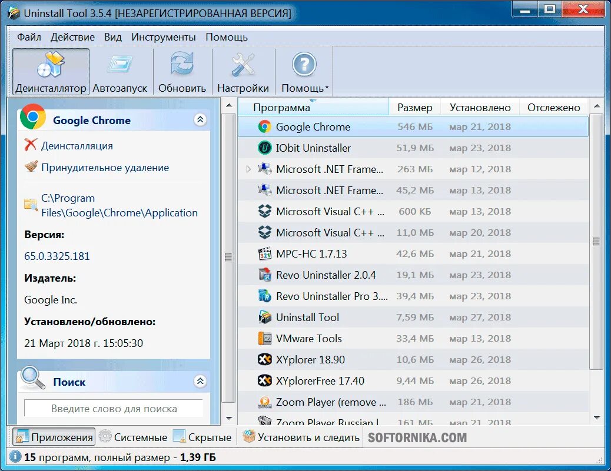Click the Microsoft Visual C++ 600 КБ icon
The image size is (611, 471).
(264, 211)
